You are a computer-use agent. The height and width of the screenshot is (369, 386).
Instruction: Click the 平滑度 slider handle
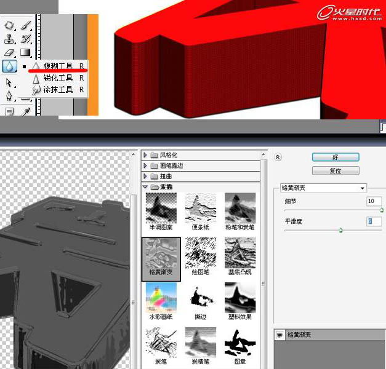coord(340,230)
